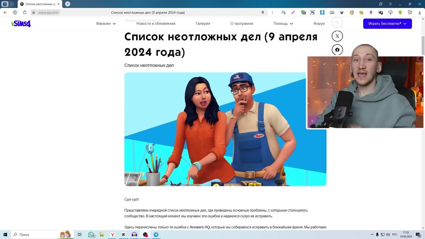The height and width of the screenshot is (239, 425).
Task: Open Task View on the taskbar
Action: [79, 234]
